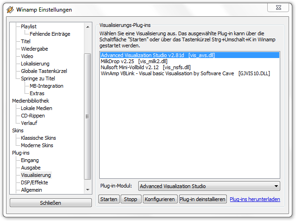This screenshot has height=221, width=296.
Task: Go to Globale Tastenkürzel settings
Action: (44, 71)
